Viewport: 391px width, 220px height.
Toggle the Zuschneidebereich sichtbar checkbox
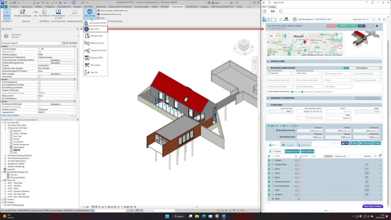(x=39, y=85)
